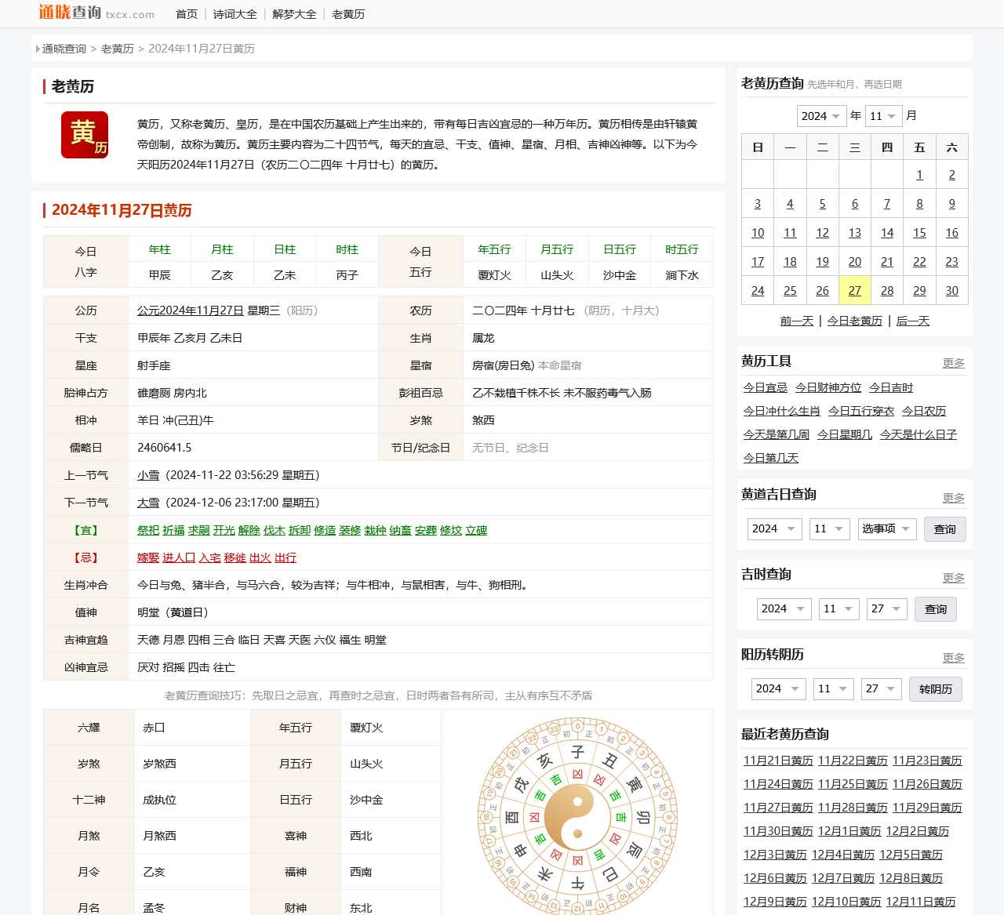Click 装修 in the 宜 row

pos(350,530)
